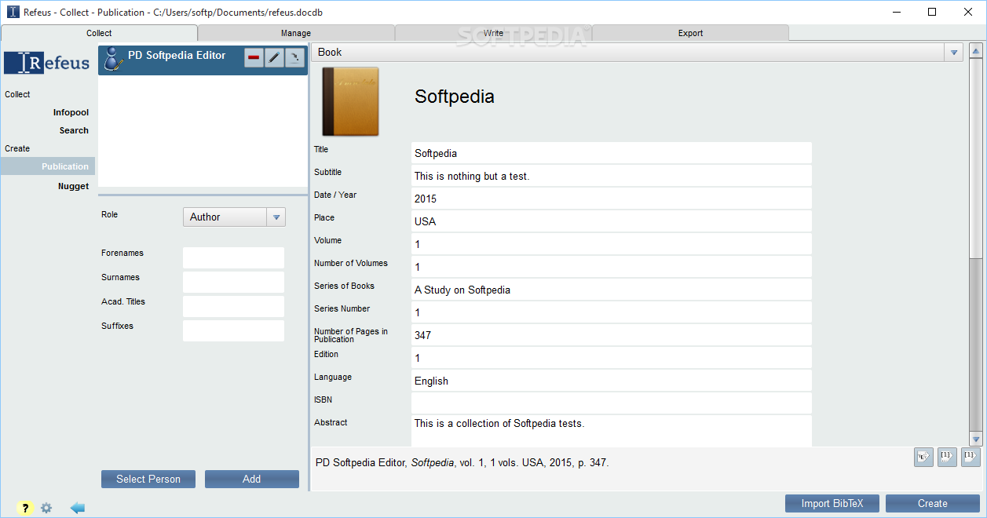Viewport: 987px width, 518px height.
Task: Open Search in the sidebar
Action: 74,130
